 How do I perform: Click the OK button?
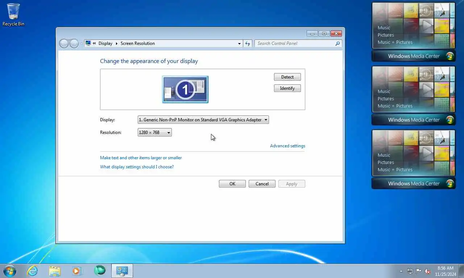point(232,184)
